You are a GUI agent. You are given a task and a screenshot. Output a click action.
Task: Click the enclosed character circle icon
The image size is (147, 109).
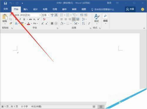pyautogui.click(x=56, y=23)
